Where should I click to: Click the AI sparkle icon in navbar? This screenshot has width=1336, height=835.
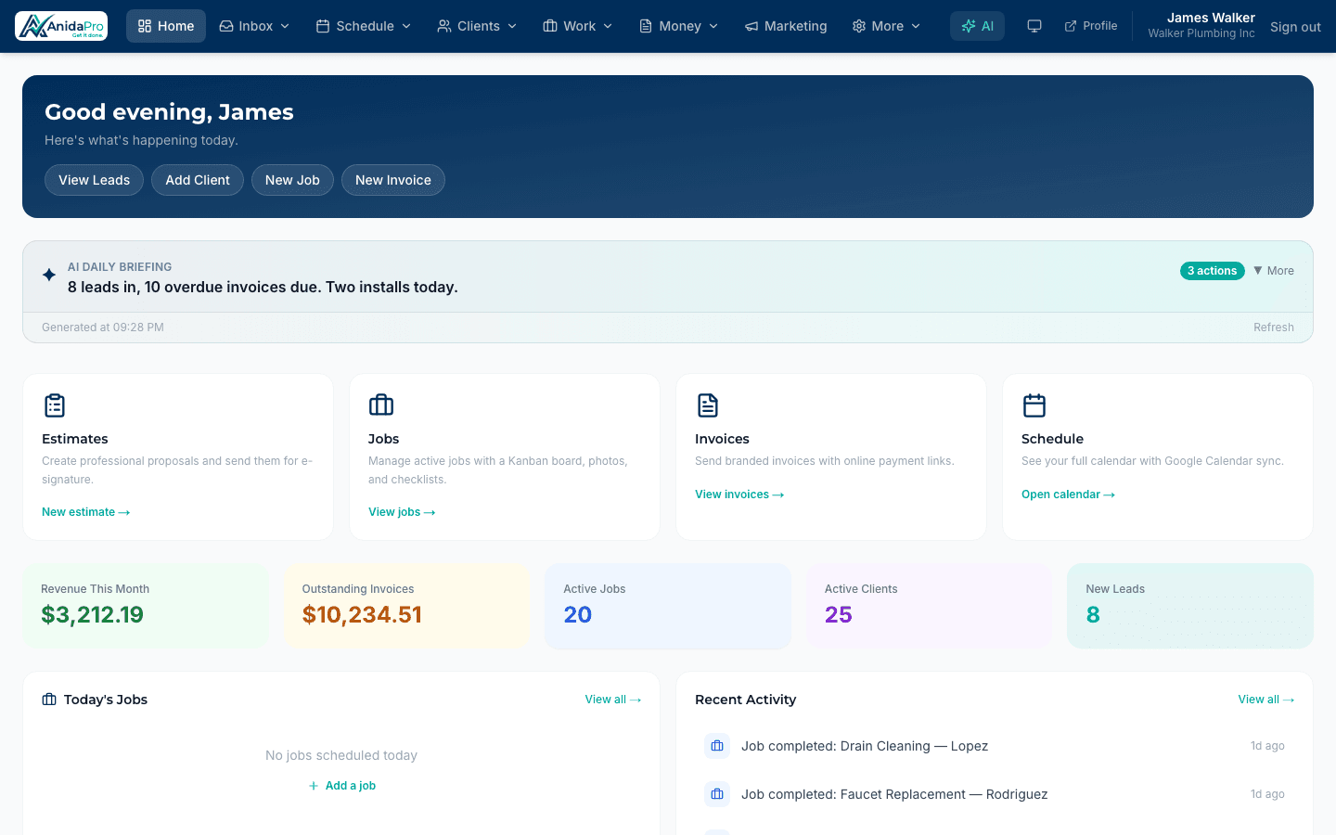click(x=968, y=26)
